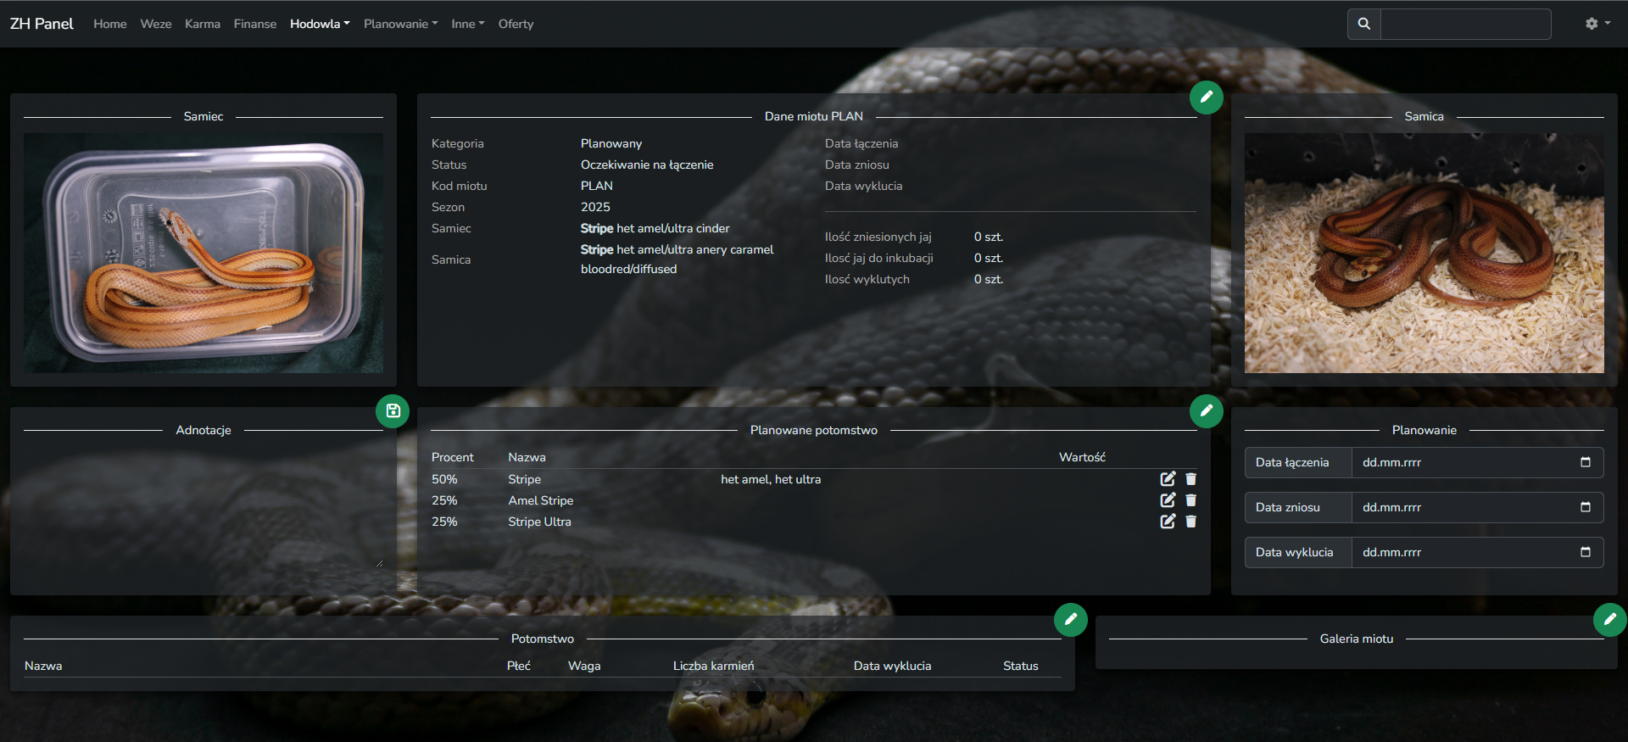This screenshot has height=742, width=1628.
Task: Click the Wartość column header
Action: tap(1082, 457)
